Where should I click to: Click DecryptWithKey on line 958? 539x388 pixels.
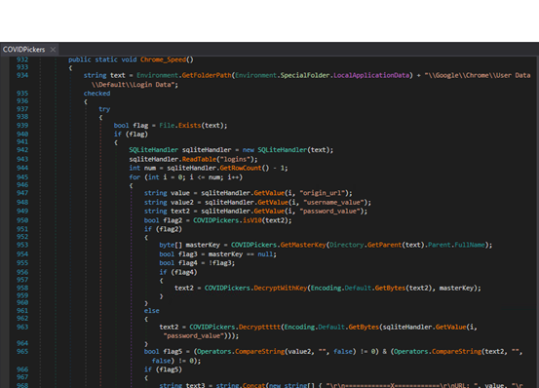280,288
